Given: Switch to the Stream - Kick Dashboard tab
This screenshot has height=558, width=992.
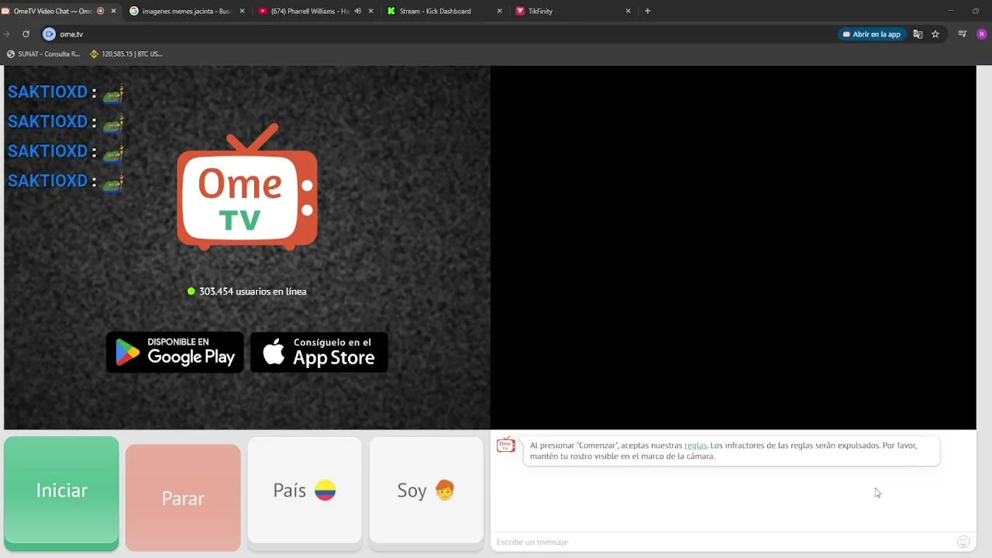Looking at the screenshot, I should point(445,11).
